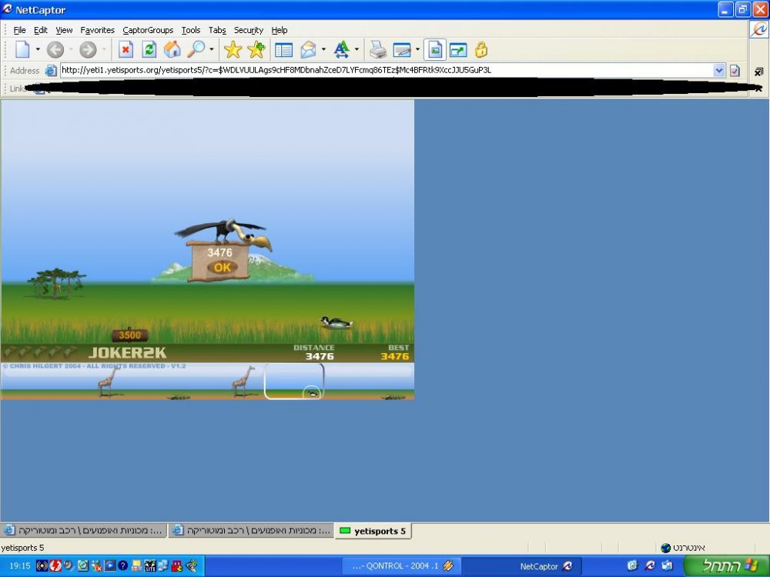Screen dimensions: 770x577
Task: Switch to the second Hebrew-titled tab
Action: (x=252, y=530)
